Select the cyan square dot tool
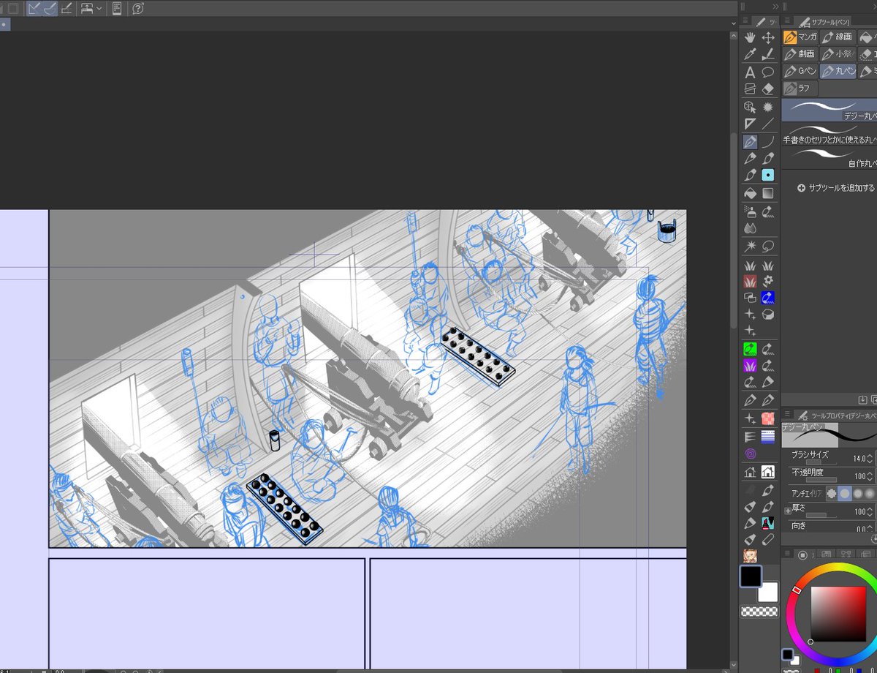Image resolution: width=877 pixels, height=673 pixels. click(x=768, y=176)
